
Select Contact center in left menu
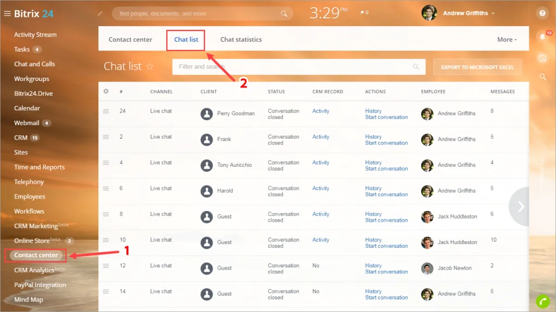coord(36,255)
